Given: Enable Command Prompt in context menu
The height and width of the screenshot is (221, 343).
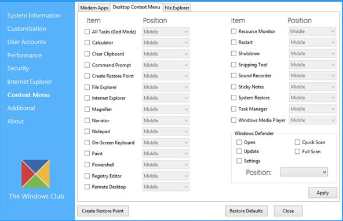Looking at the screenshot, I should 87,65.
